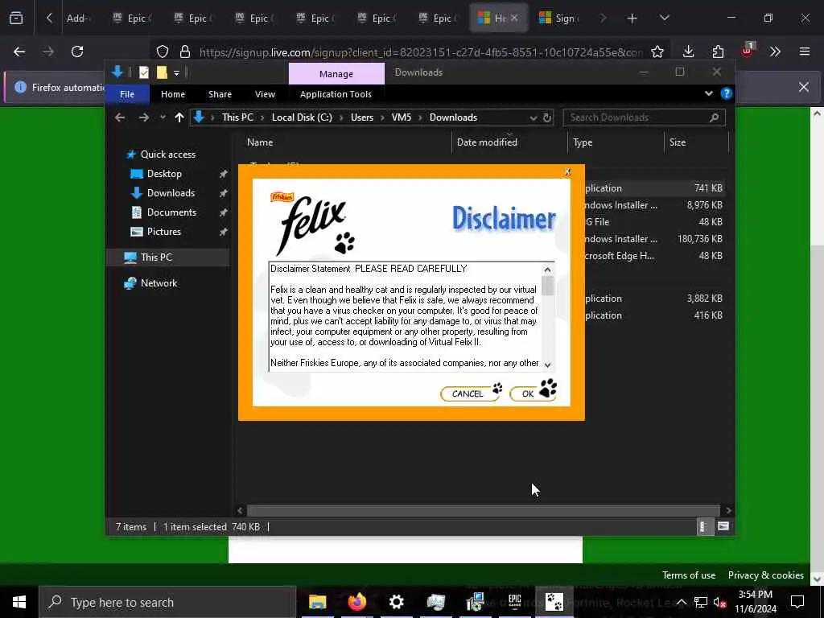Select This PC in the navigation pane

click(x=156, y=257)
